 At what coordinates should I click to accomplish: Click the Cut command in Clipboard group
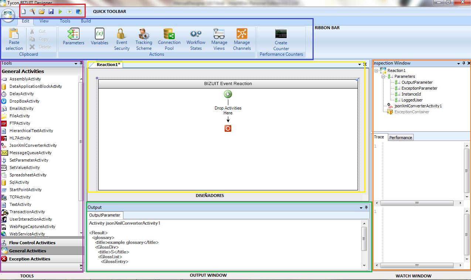coord(38,31)
